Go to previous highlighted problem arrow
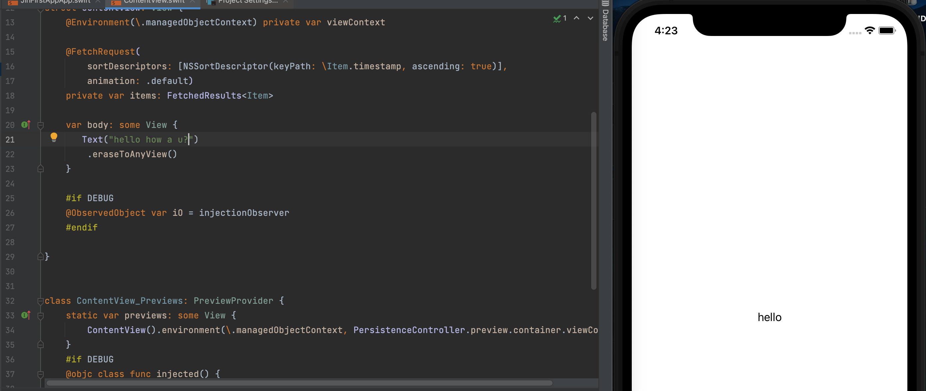 576,18
